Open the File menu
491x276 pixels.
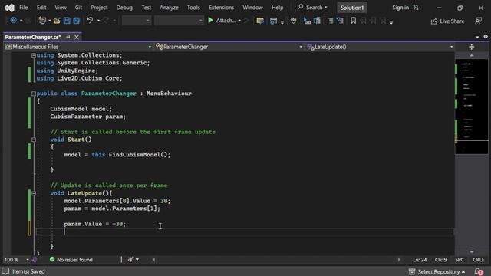(x=24, y=8)
